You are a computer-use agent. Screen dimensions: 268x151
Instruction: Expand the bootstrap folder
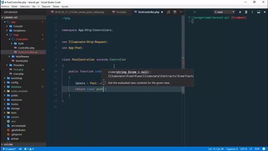(x=16, y=78)
